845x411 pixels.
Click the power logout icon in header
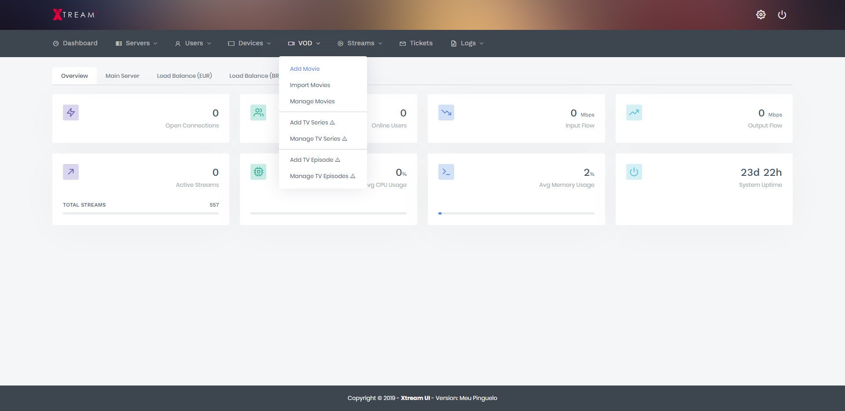(x=782, y=15)
